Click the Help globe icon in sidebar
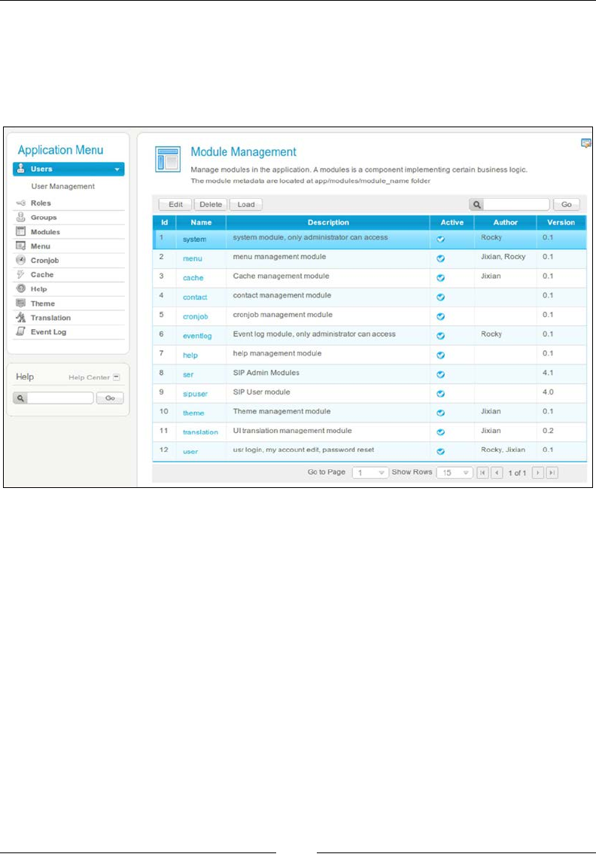 pos(21,288)
